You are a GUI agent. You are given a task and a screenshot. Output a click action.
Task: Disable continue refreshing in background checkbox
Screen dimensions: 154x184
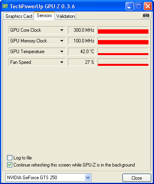pyautogui.click(x=10, y=165)
